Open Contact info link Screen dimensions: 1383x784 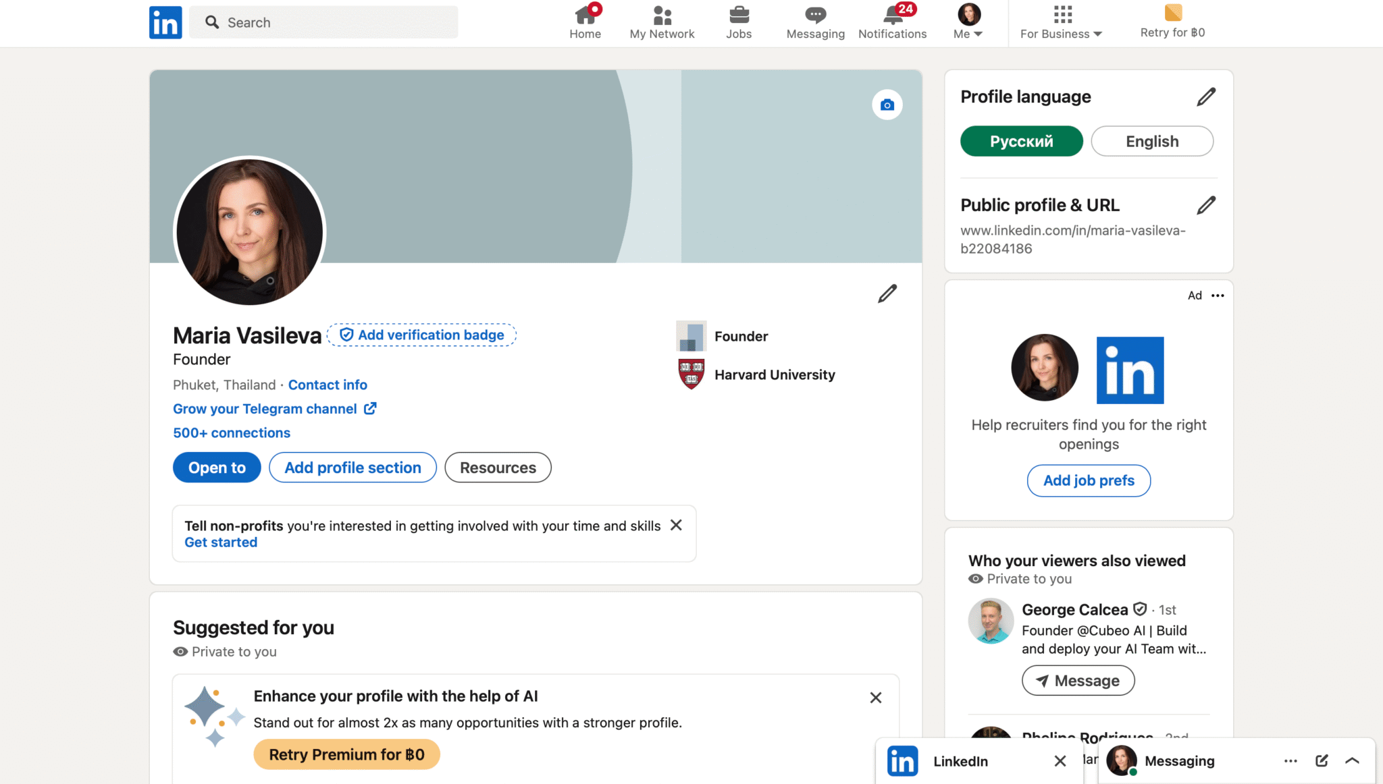[x=328, y=385]
